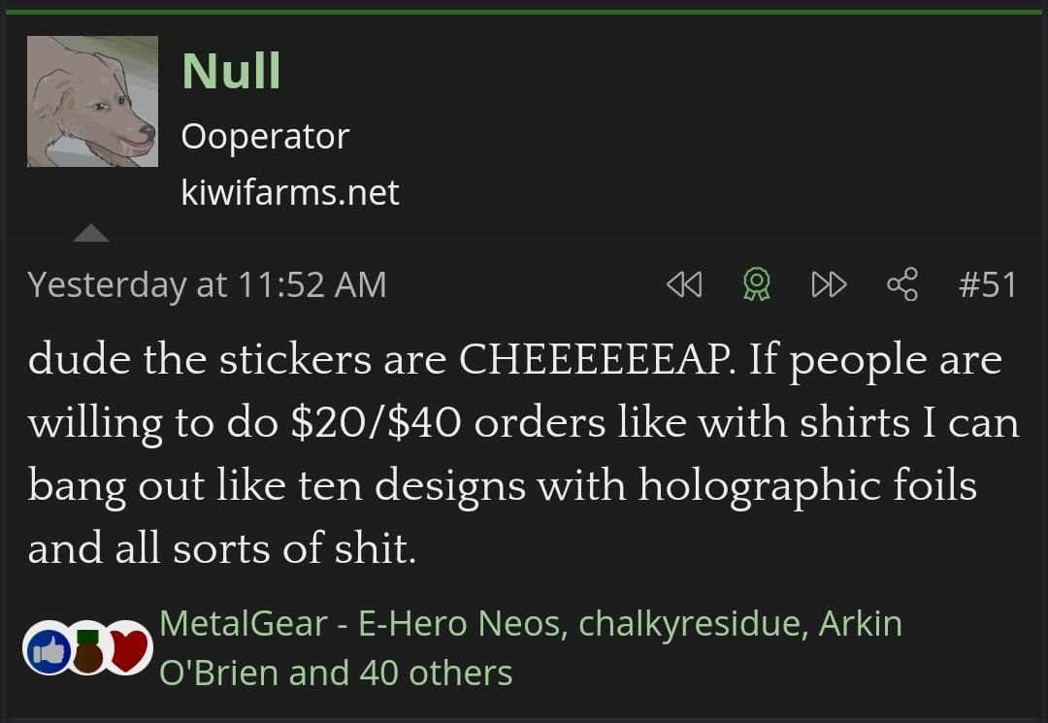Click the blue thumbs-up reaction icon
This screenshot has height=723, width=1048.
(47, 649)
